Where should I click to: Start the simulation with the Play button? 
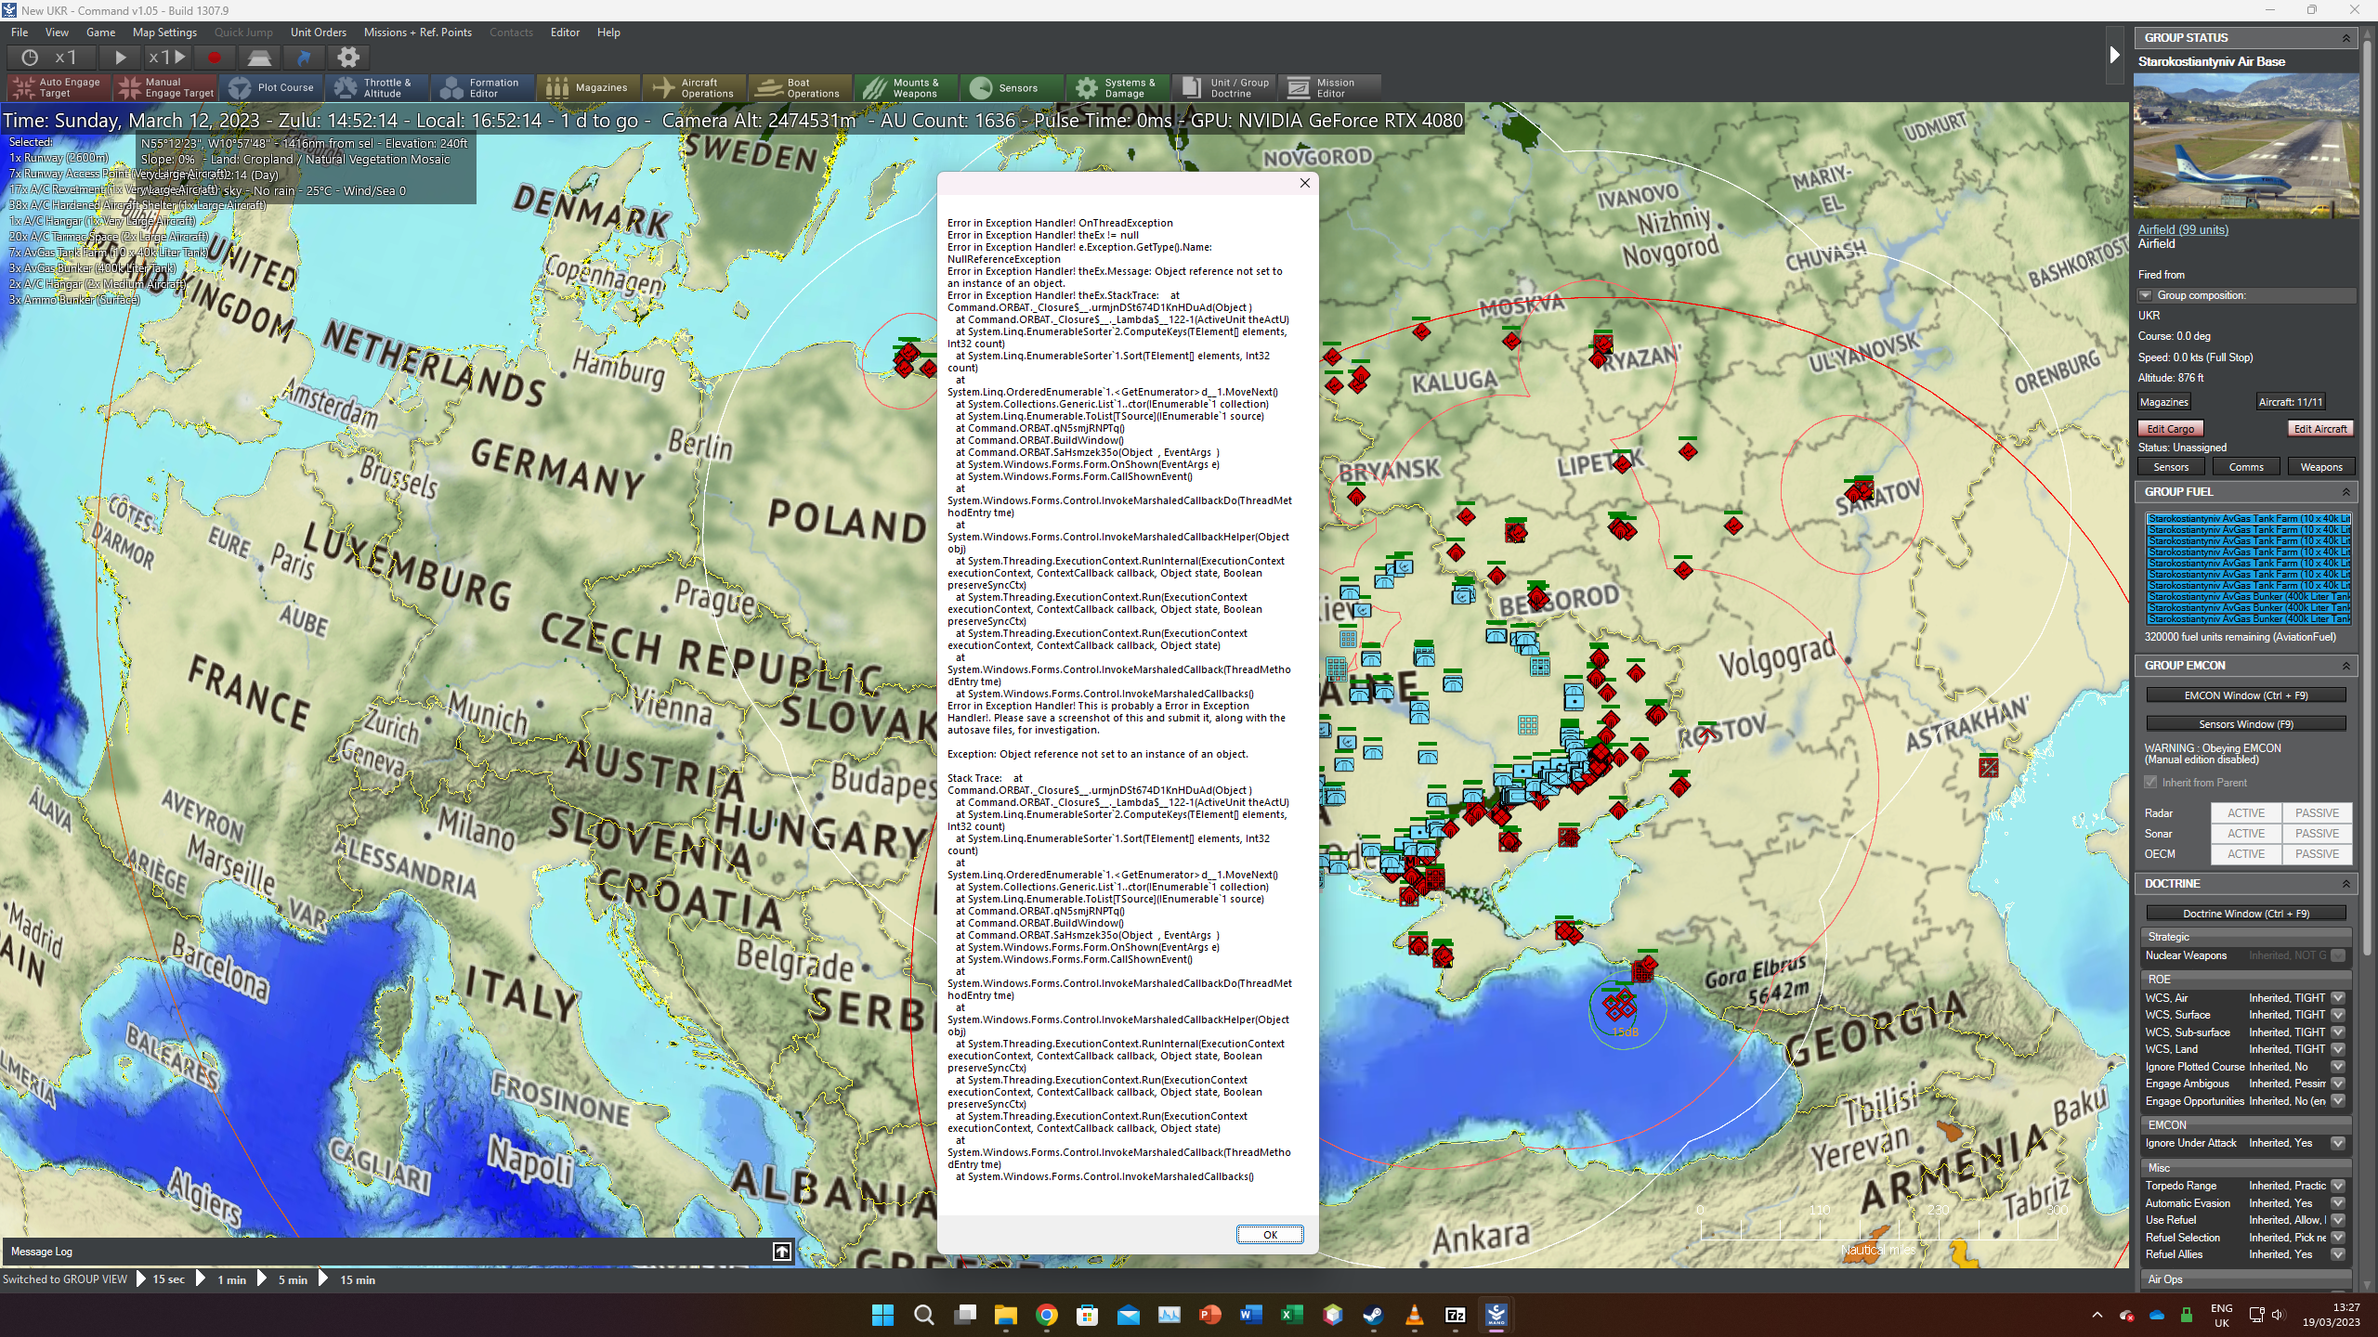(x=120, y=58)
